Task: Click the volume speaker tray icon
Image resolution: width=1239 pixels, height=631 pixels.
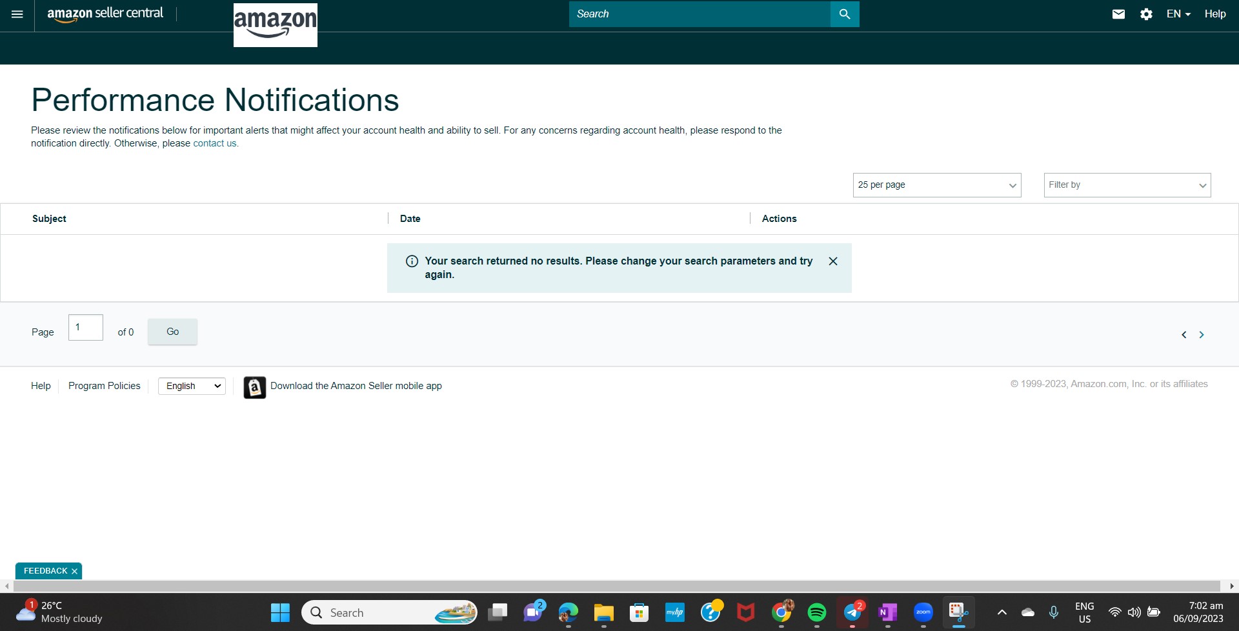Action: pyautogui.click(x=1134, y=612)
